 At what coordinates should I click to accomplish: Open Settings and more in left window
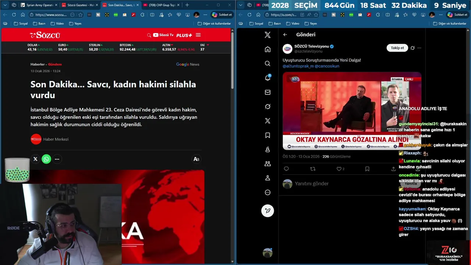click(x=205, y=15)
